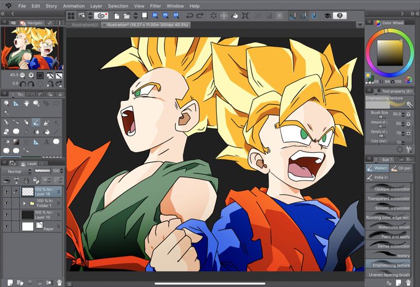420x287 pixels.
Task: Choose the Uneven layering brush
Action: coord(388,273)
